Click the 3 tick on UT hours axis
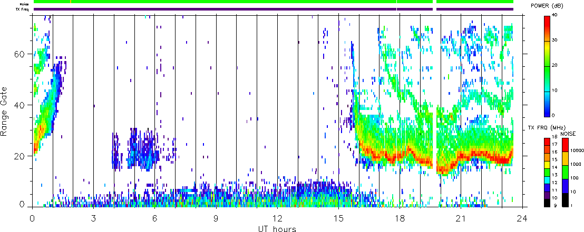This screenshot has height=232, width=584. [x=94, y=218]
